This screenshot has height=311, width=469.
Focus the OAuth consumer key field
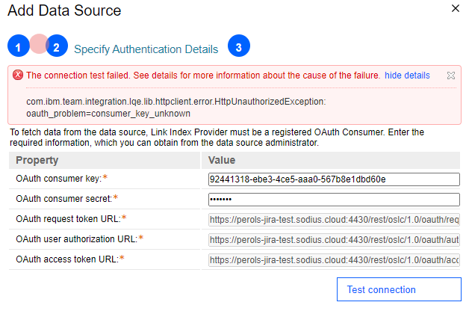tap(334, 179)
